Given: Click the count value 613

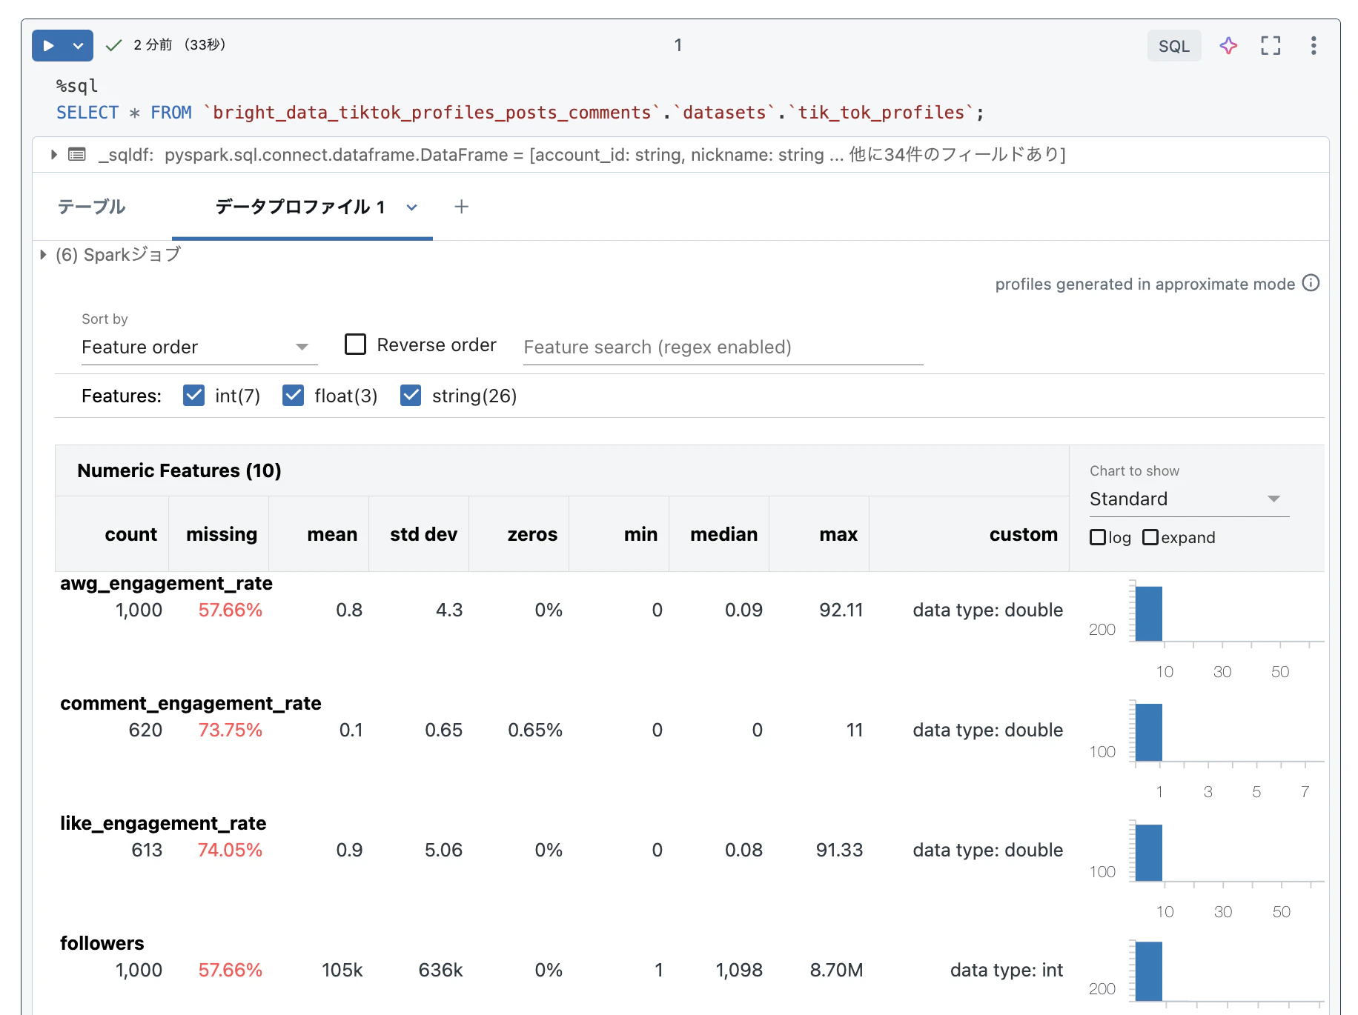Looking at the screenshot, I should (x=147, y=851).
